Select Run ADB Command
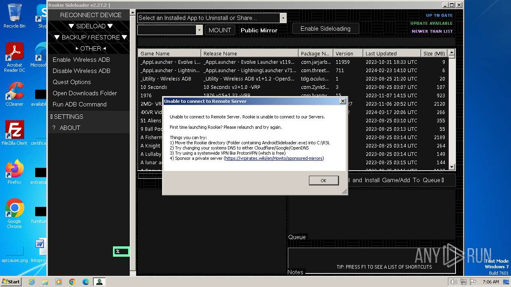The image size is (511, 287). tap(80, 104)
